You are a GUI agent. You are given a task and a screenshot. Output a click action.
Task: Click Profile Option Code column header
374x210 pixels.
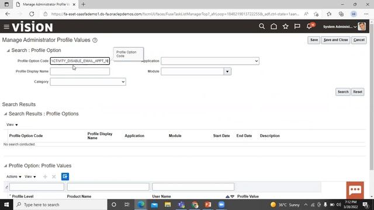tap(26, 136)
